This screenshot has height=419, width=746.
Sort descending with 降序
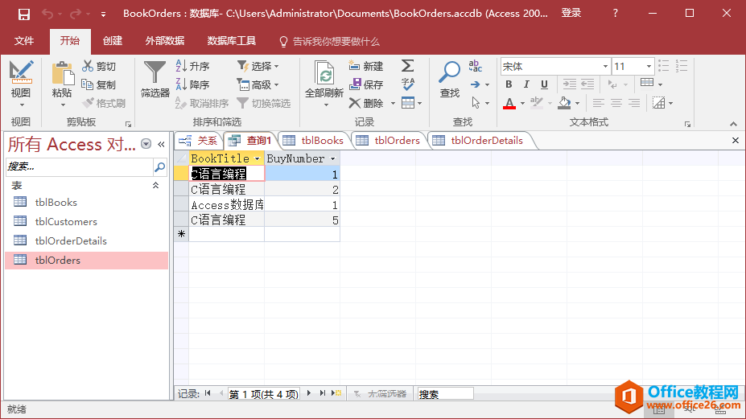click(192, 84)
